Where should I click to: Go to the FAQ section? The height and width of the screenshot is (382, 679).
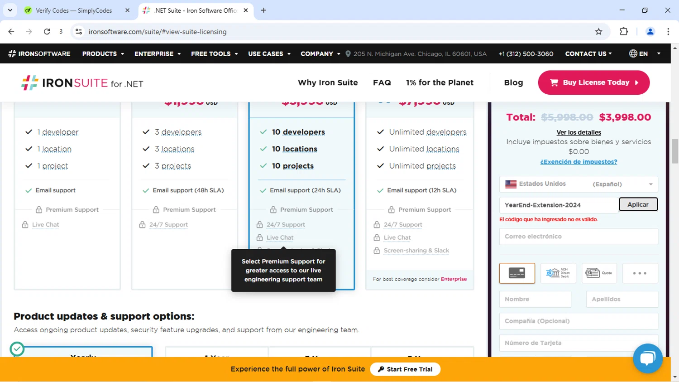click(x=382, y=82)
